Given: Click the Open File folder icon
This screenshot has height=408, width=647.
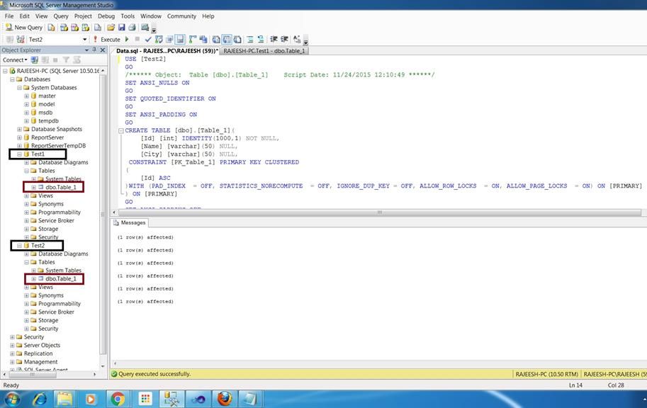Looking at the screenshot, I should pos(111,28).
